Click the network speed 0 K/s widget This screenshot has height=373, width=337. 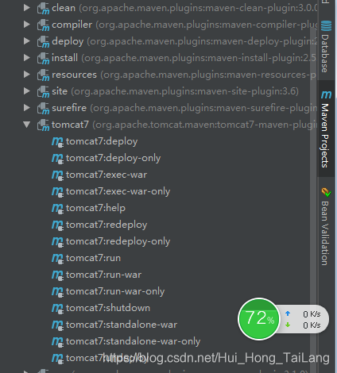click(304, 319)
